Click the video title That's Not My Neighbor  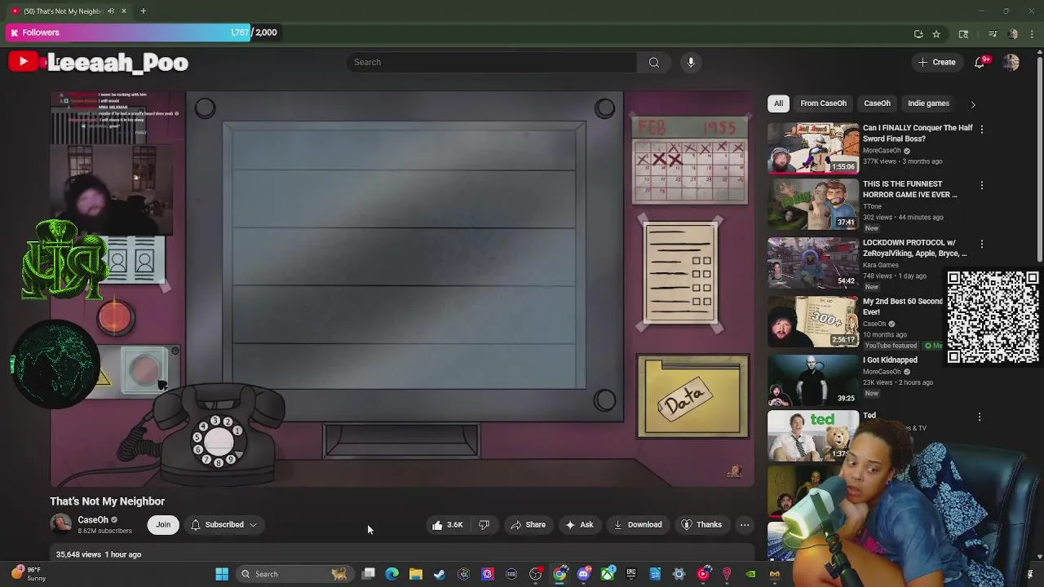[107, 501]
